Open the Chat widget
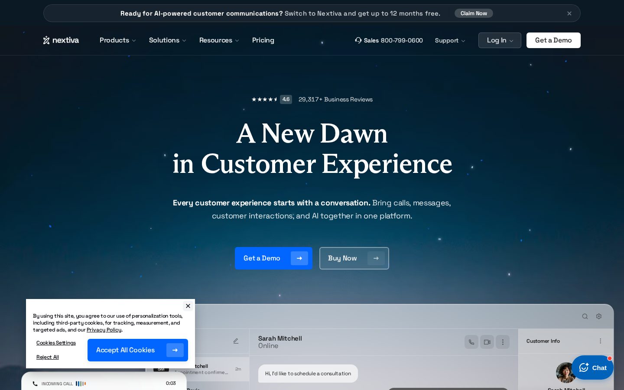 592,367
